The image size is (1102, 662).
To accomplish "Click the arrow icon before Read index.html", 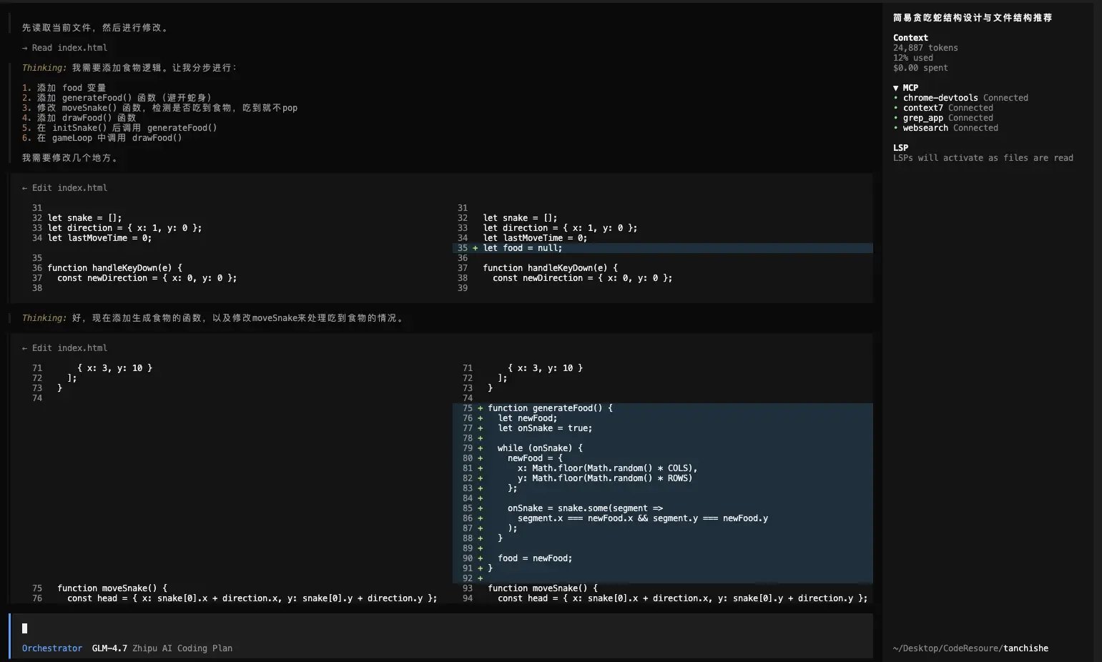I will pos(24,48).
